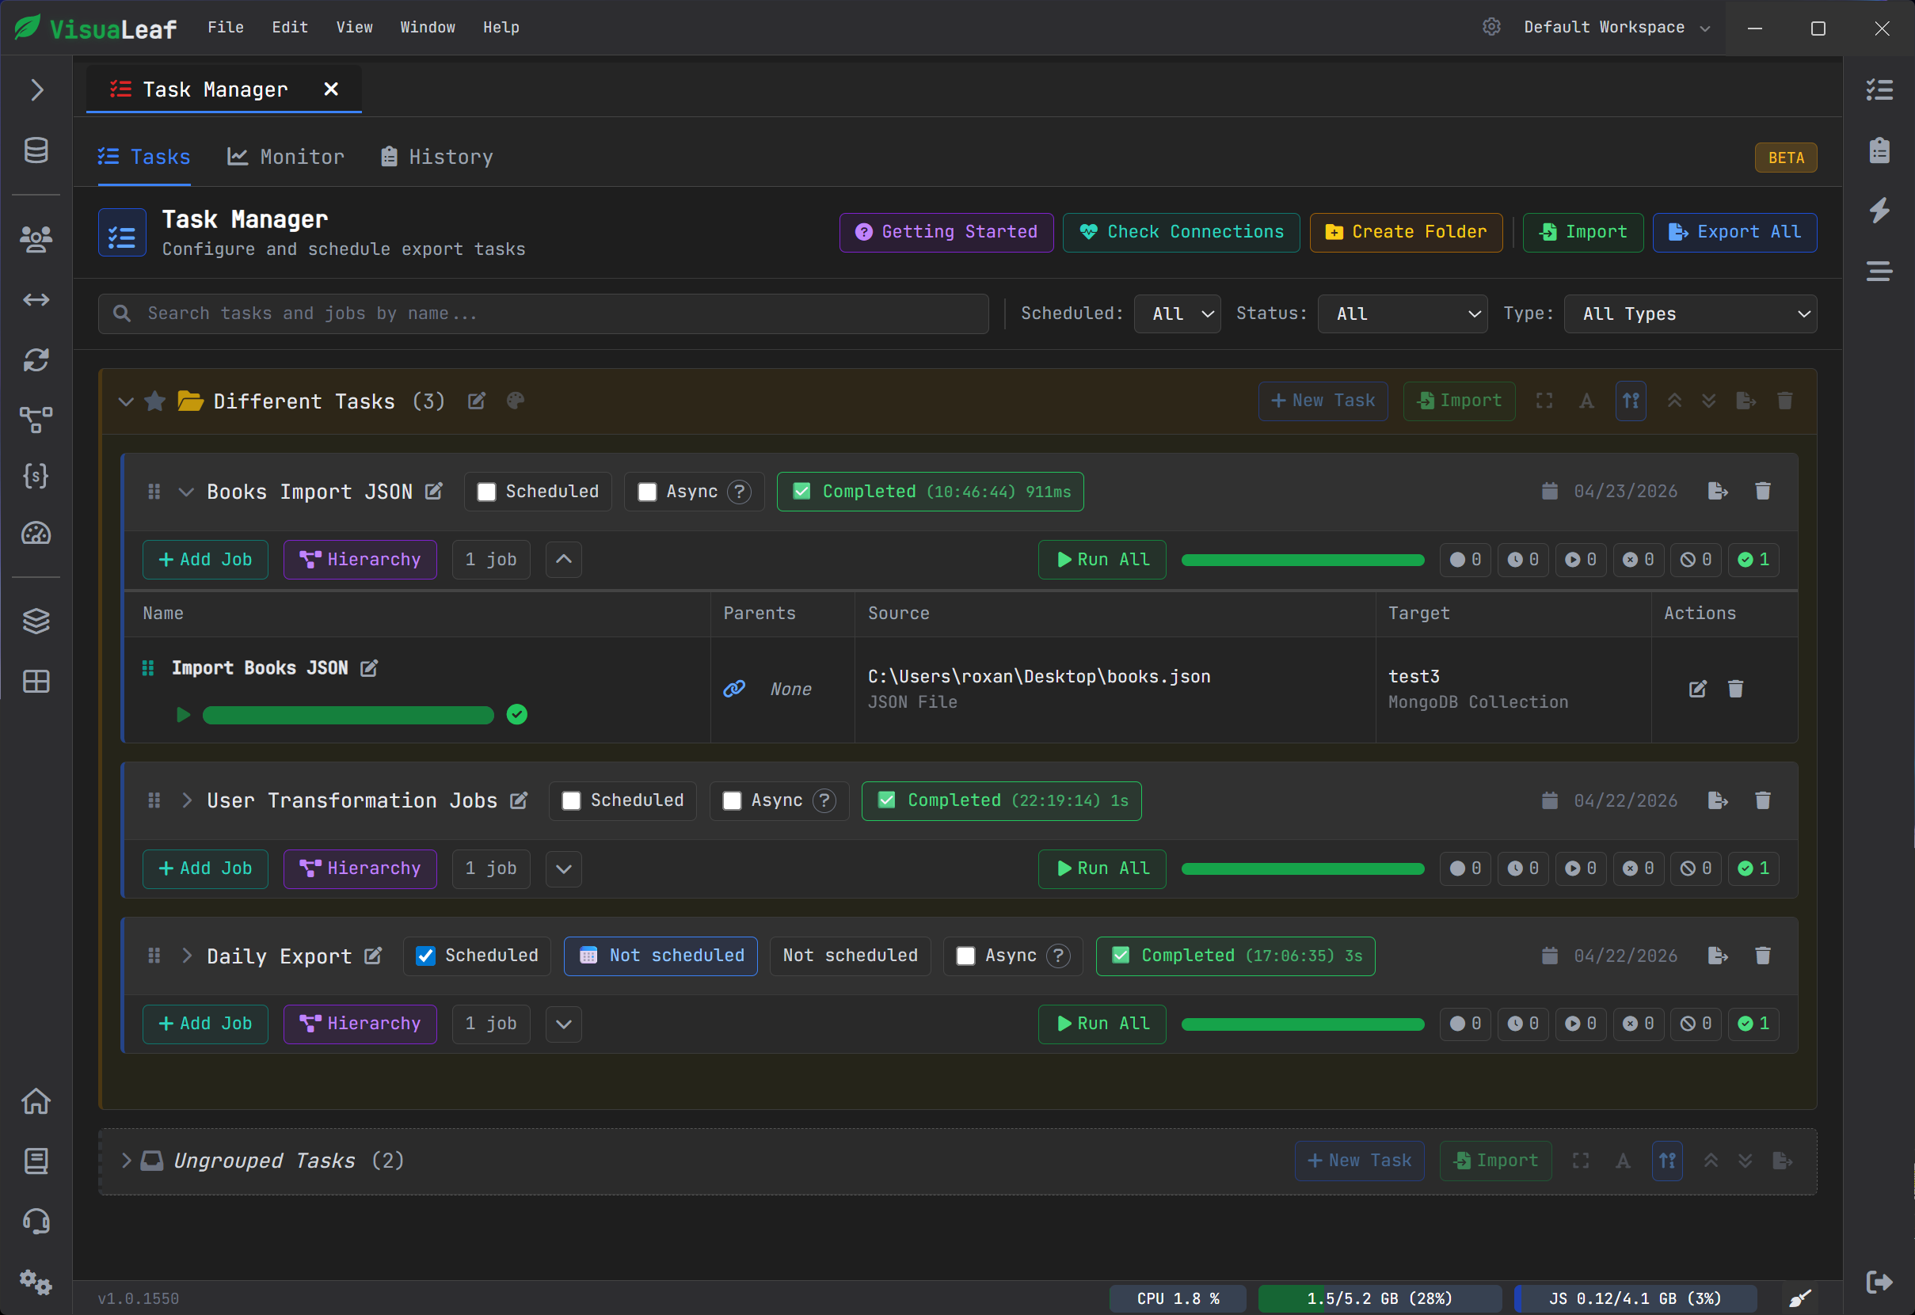Open the settings gears icon bottom left
The image size is (1915, 1315).
36,1282
